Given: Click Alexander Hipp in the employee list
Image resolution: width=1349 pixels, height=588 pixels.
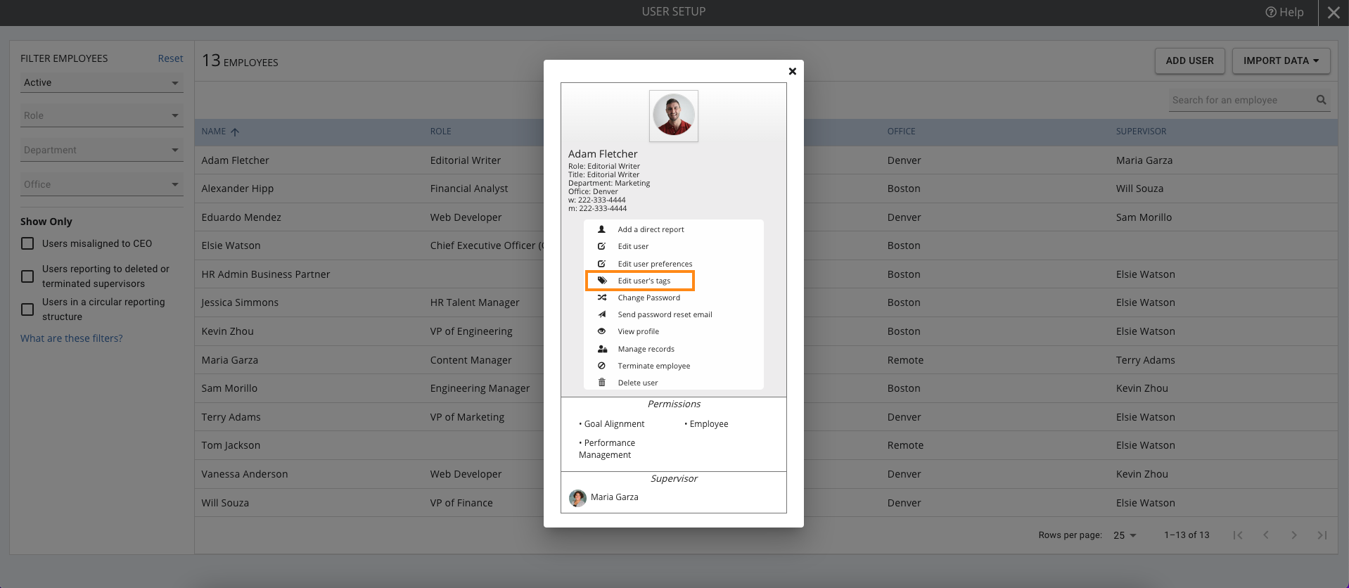Looking at the screenshot, I should (x=237, y=188).
